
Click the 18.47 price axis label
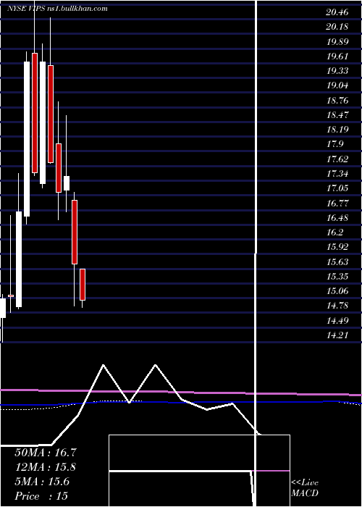coord(337,115)
